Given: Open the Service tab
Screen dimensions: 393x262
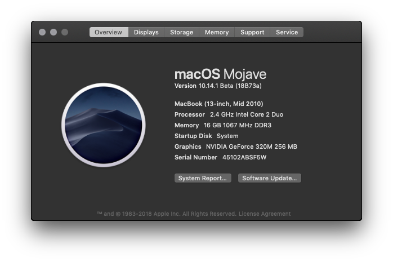Looking at the screenshot, I should click(287, 32).
